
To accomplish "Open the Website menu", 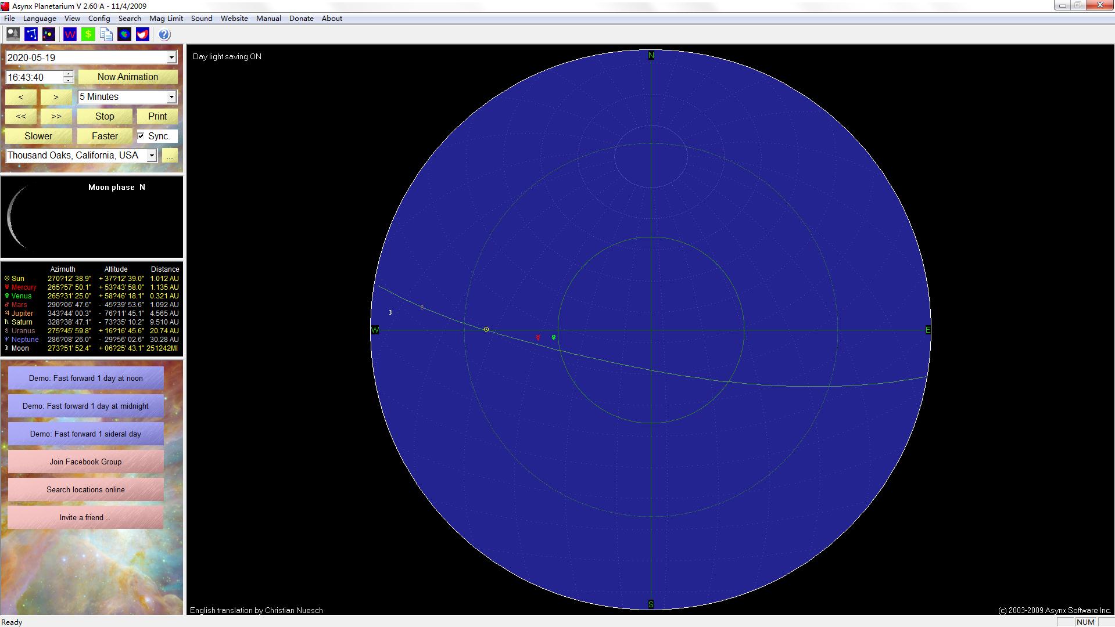I will coord(234,18).
